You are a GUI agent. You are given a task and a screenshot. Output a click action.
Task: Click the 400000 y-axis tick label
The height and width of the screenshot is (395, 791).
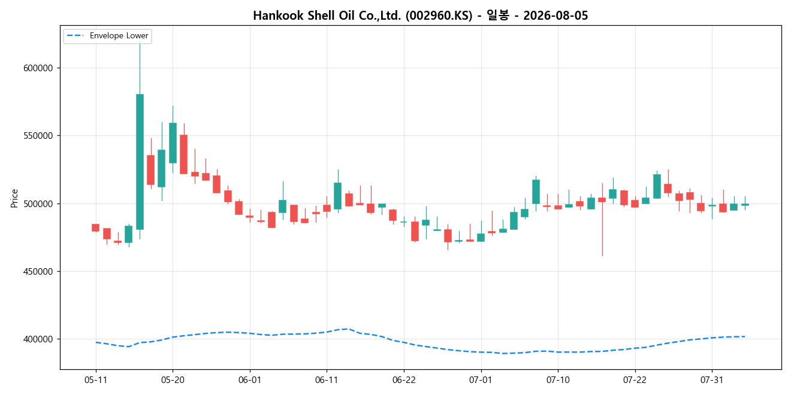(38, 339)
